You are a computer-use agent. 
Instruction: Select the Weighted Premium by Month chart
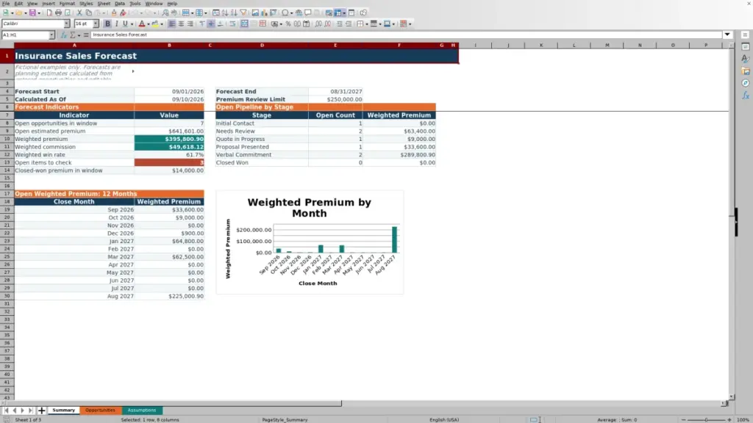310,242
